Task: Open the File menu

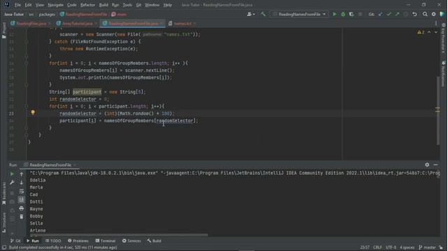Action: tap(17, 5)
